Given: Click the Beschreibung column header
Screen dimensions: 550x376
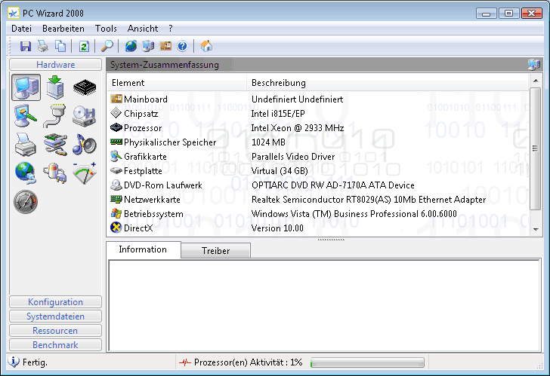Looking at the screenshot, I should (x=388, y=83).
